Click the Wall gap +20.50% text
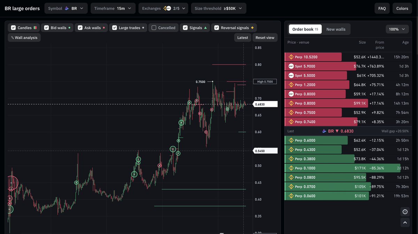418x234 pixels. coord(395,131)
